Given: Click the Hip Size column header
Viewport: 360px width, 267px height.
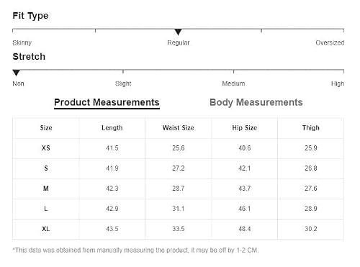Looking at the screenshot, I should pyautogui.click(x=245, y=128).
